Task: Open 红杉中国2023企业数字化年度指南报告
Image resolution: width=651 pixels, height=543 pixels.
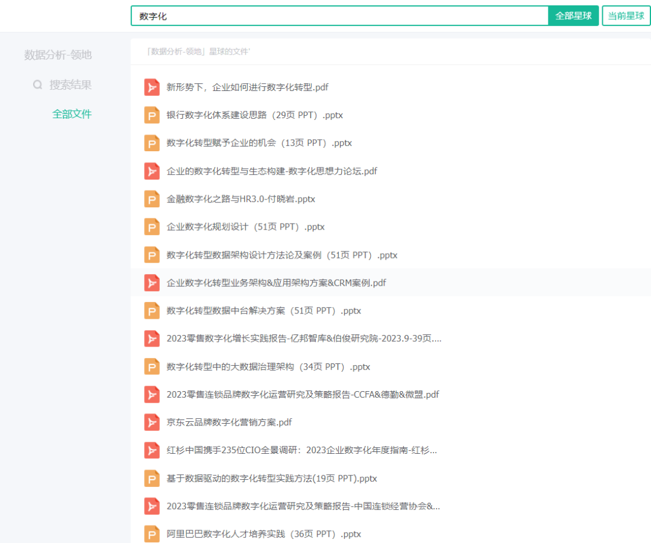Action: coord(301,450)
